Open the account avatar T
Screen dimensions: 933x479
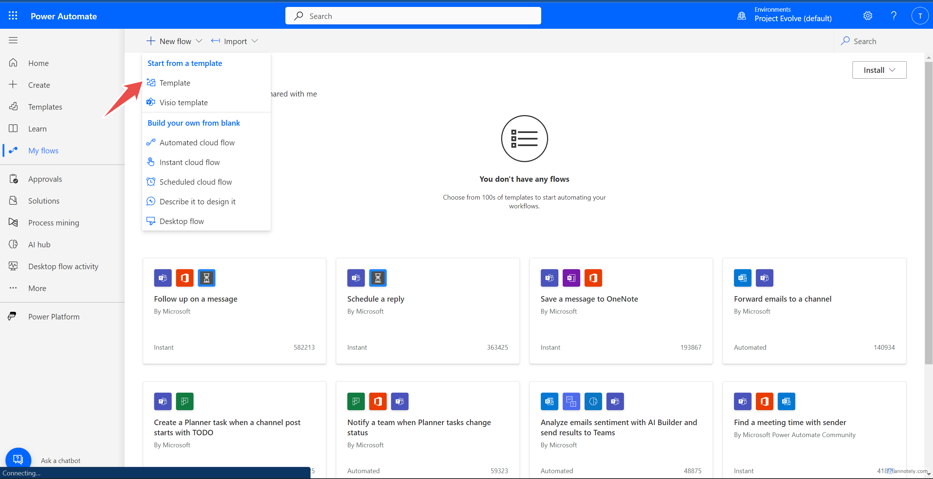point(920,16)
